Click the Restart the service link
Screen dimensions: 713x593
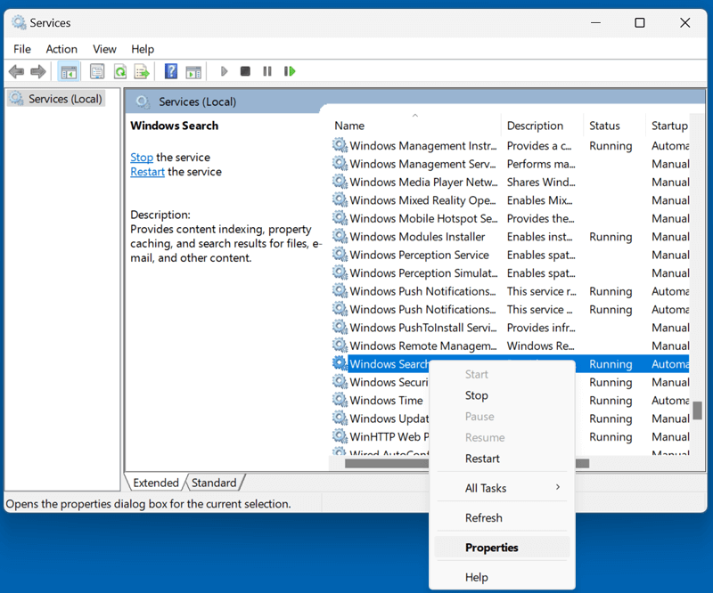[x=147, y=171]
